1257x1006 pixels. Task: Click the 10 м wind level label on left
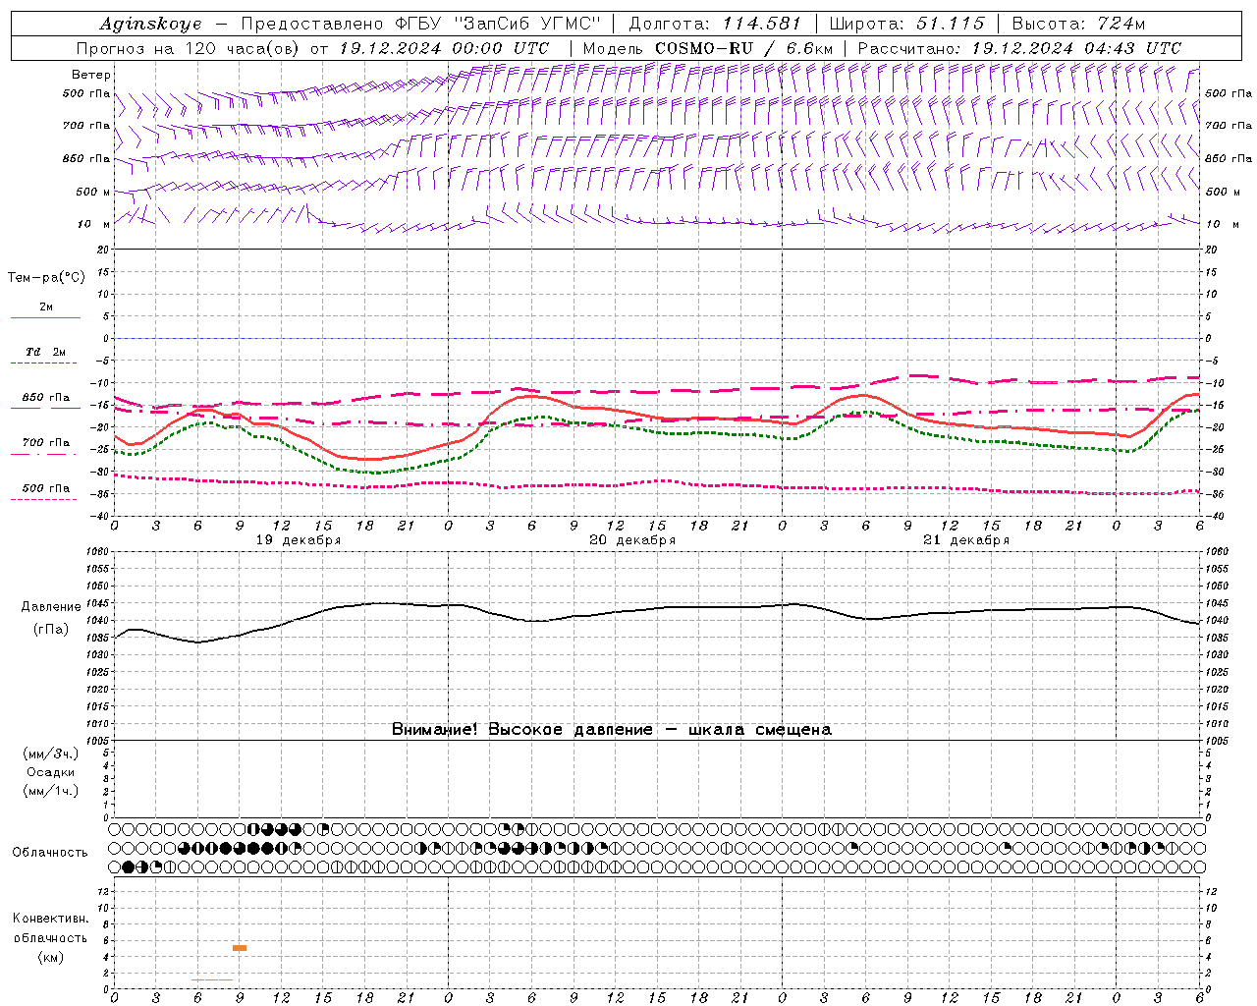94,224
